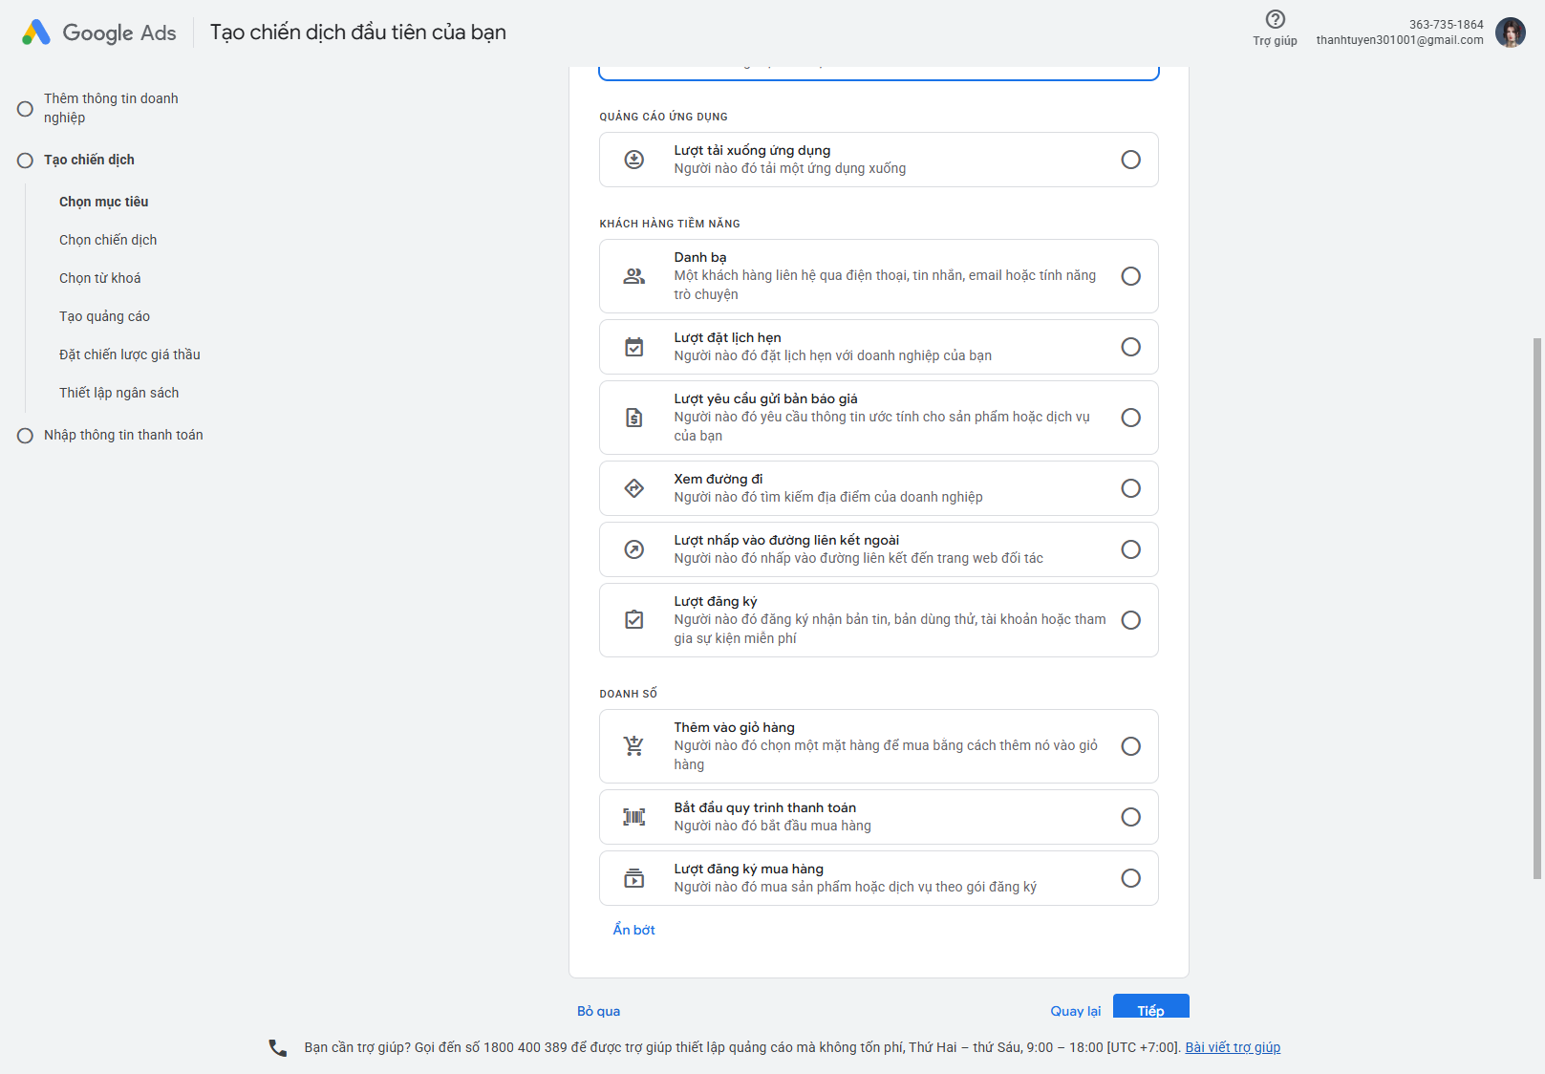Click the Tiếp button
1545x1074 pixels.
(1150, 1007)
